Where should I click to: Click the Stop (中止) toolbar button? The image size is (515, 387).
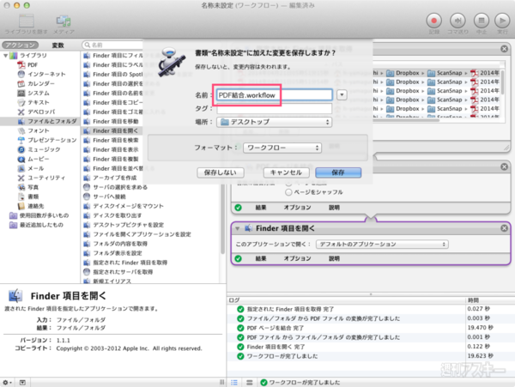click(482, 21)
